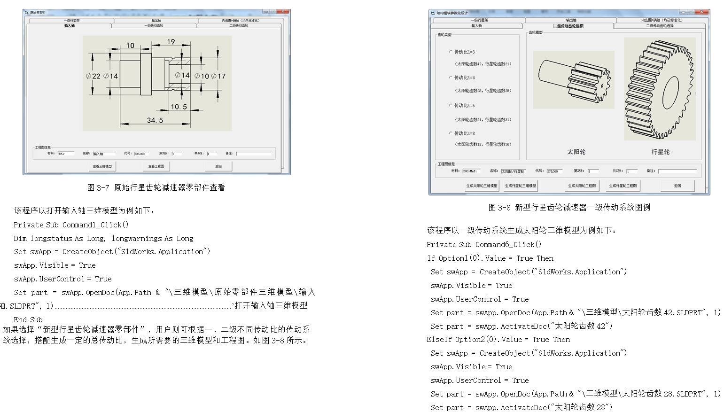This screenshot has height=412, width=724.
Task: Click 生成太阳轮三维模型 button
Action: [482, 186]
